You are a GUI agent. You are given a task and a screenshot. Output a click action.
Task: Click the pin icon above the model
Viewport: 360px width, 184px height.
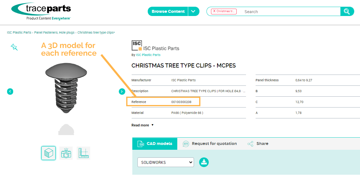tap(14, 47)
